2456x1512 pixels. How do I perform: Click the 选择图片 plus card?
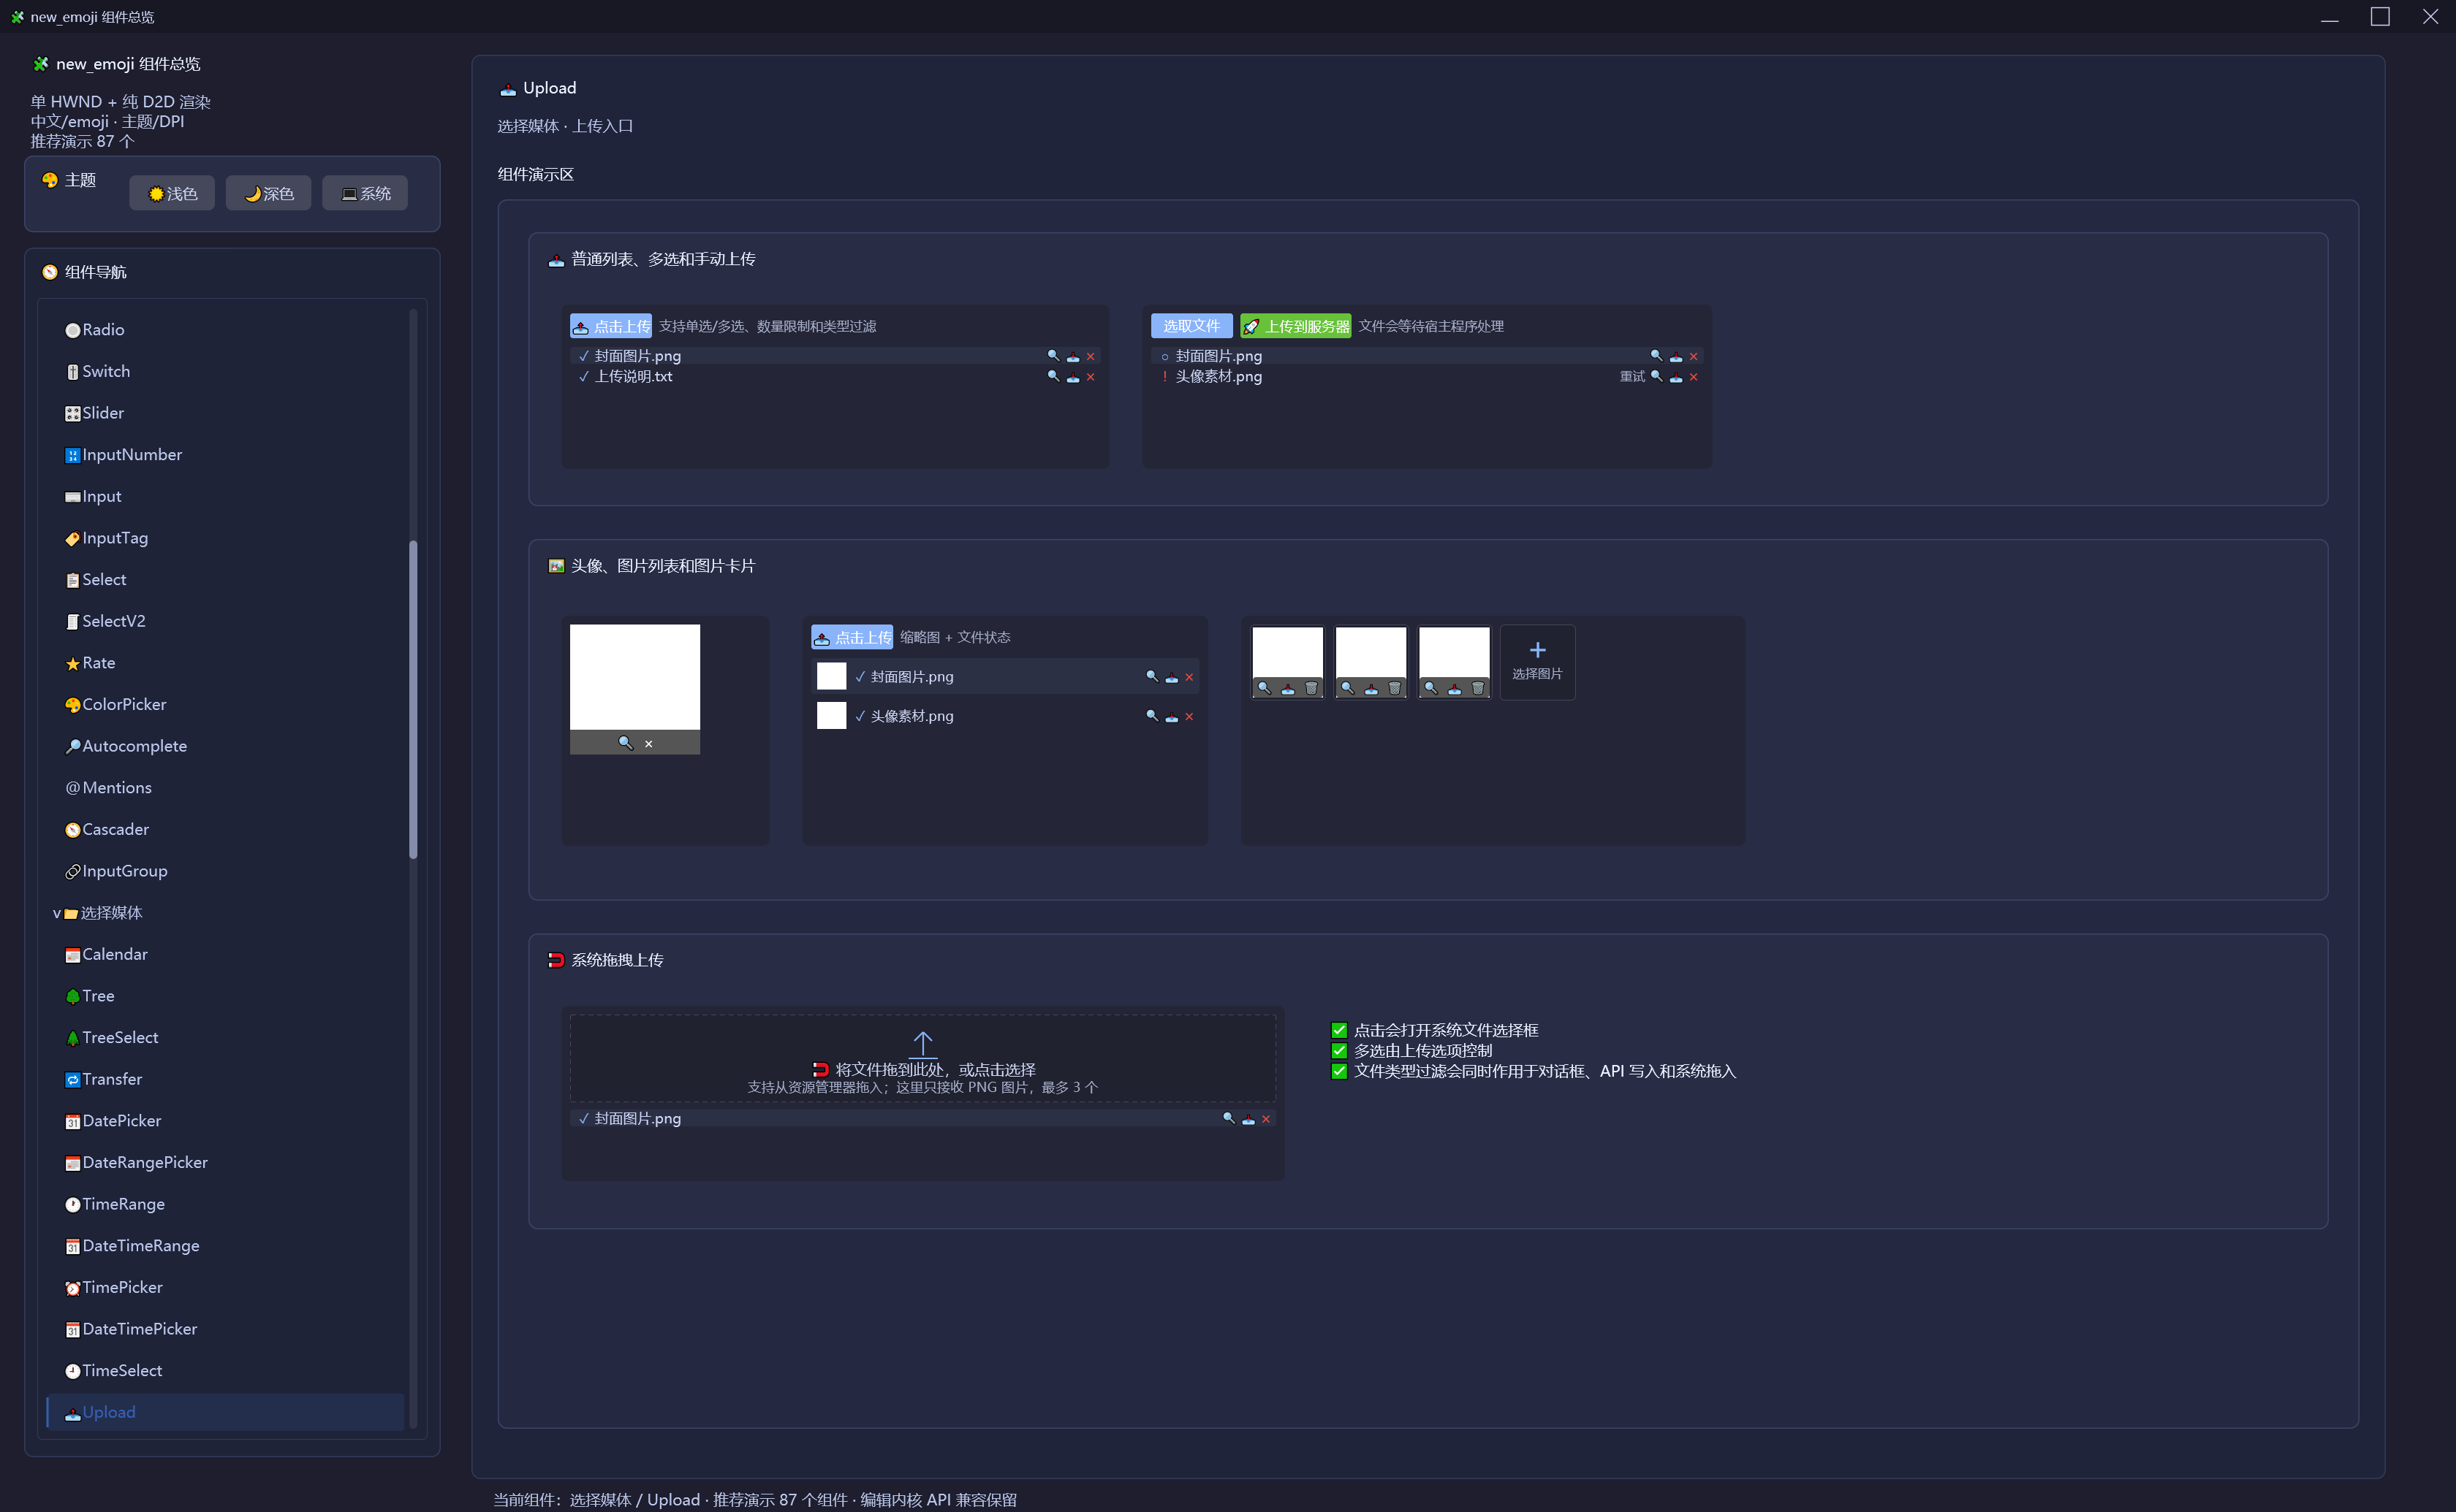tap(1536, 662)
